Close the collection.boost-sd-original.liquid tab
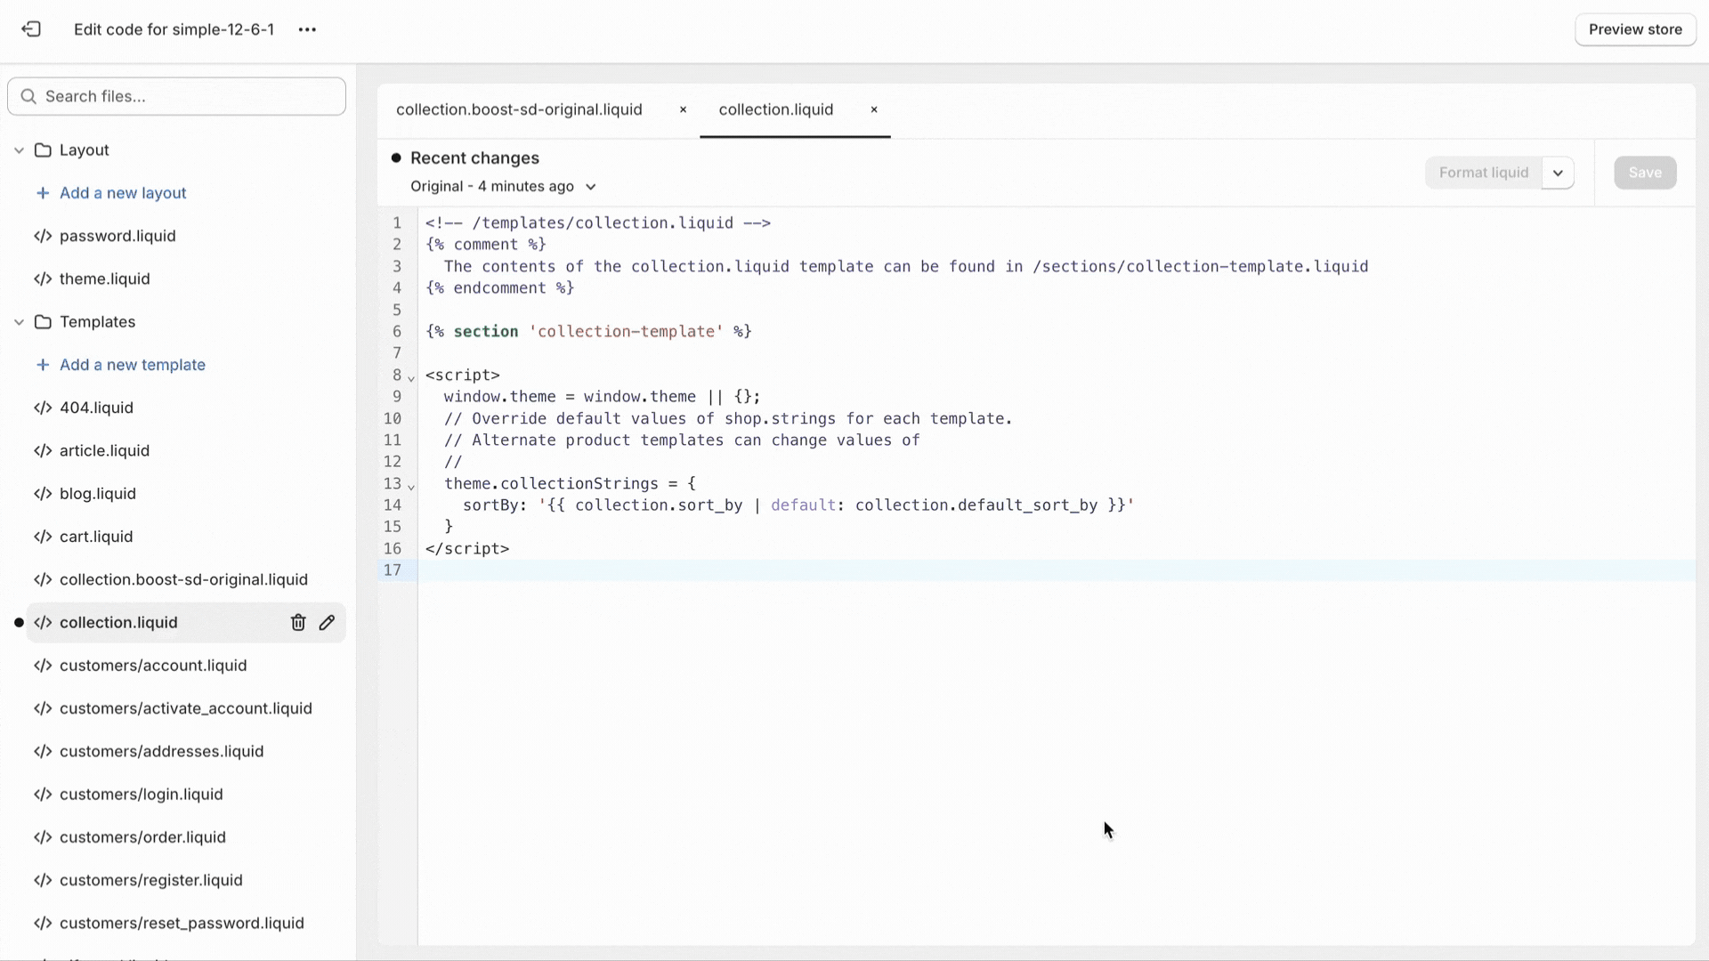This screenshot has width=1709, height=961. pos(683,109)
